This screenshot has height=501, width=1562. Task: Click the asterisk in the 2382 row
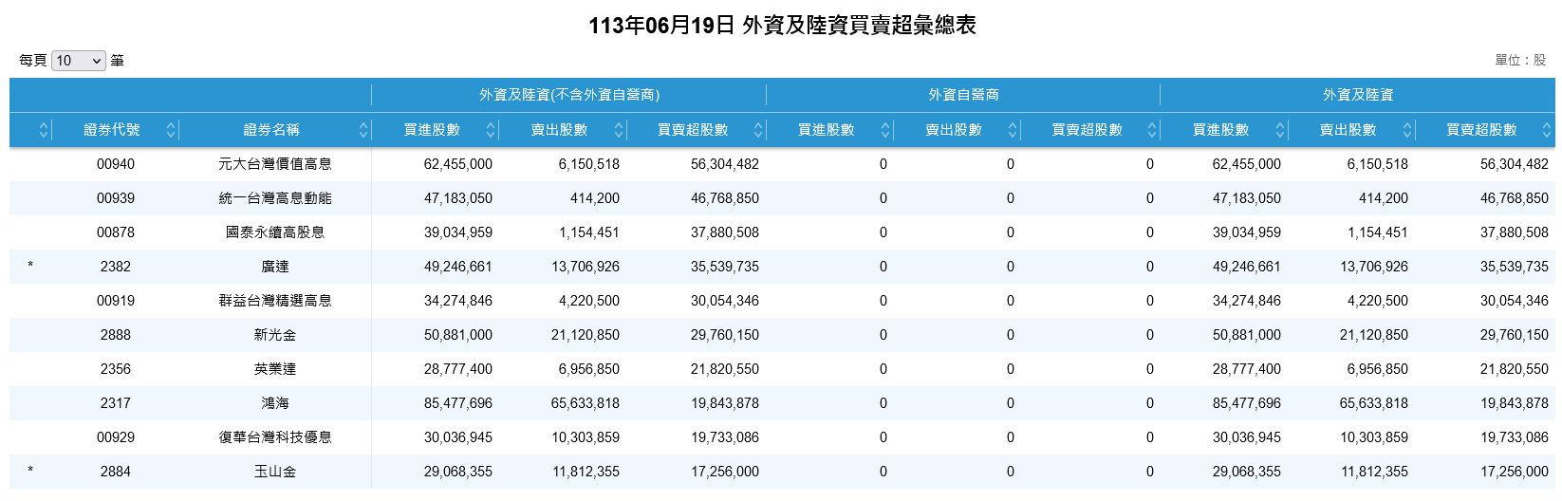tap(30, 267)
